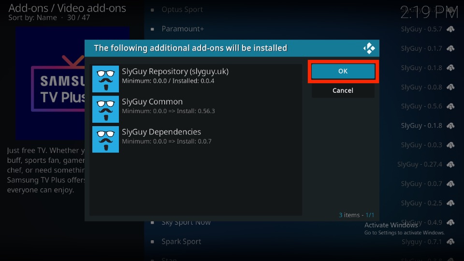The image size is (464, 261).
Task: Click the Samsung TV Plus description text
Action: (46, 170)
